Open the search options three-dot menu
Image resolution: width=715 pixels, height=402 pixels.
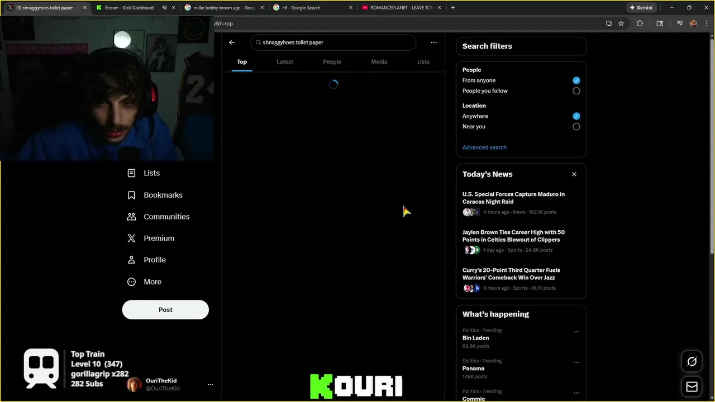click(x=433, y=42)
